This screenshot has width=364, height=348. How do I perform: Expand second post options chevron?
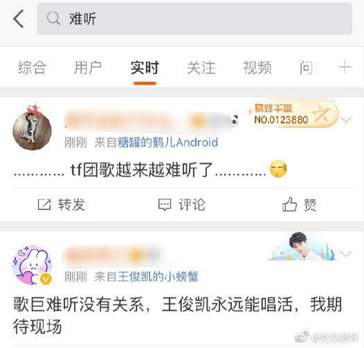346,254
